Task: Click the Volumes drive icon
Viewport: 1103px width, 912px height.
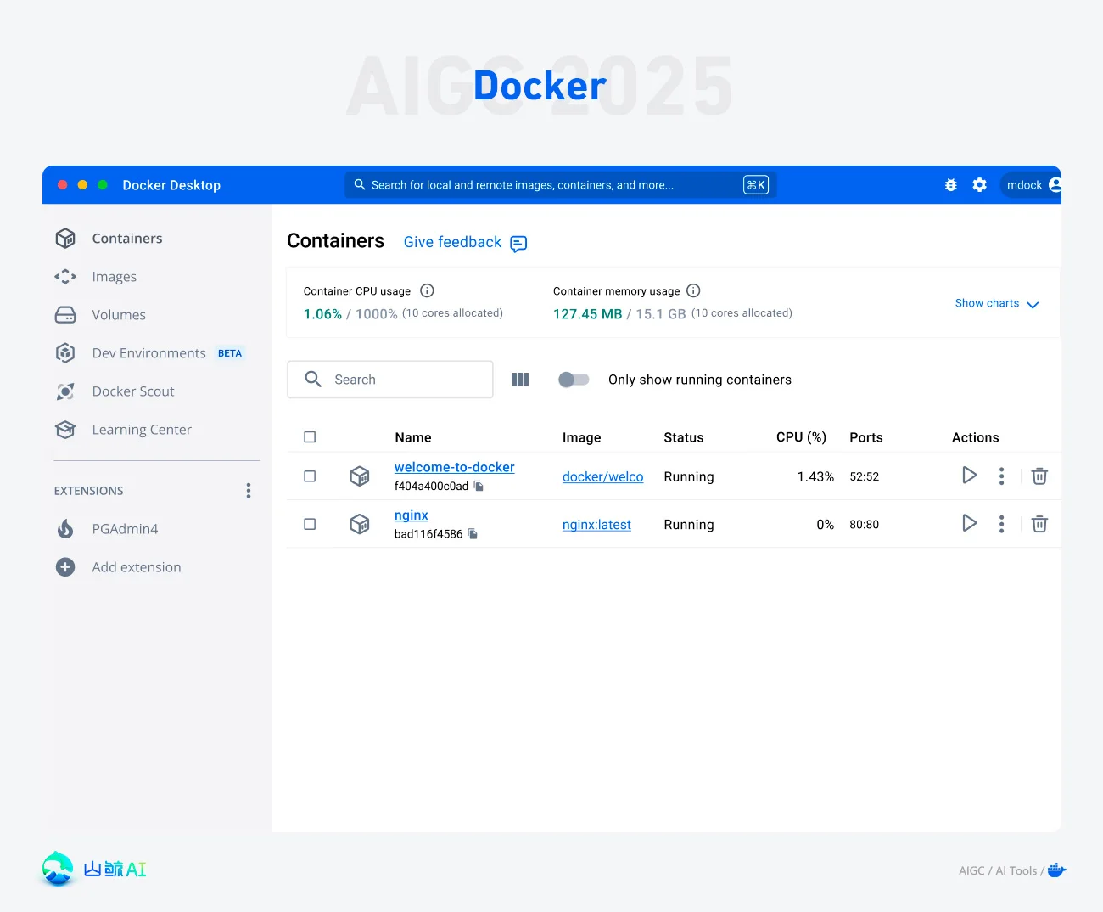Action: click(x=65, y=315)
